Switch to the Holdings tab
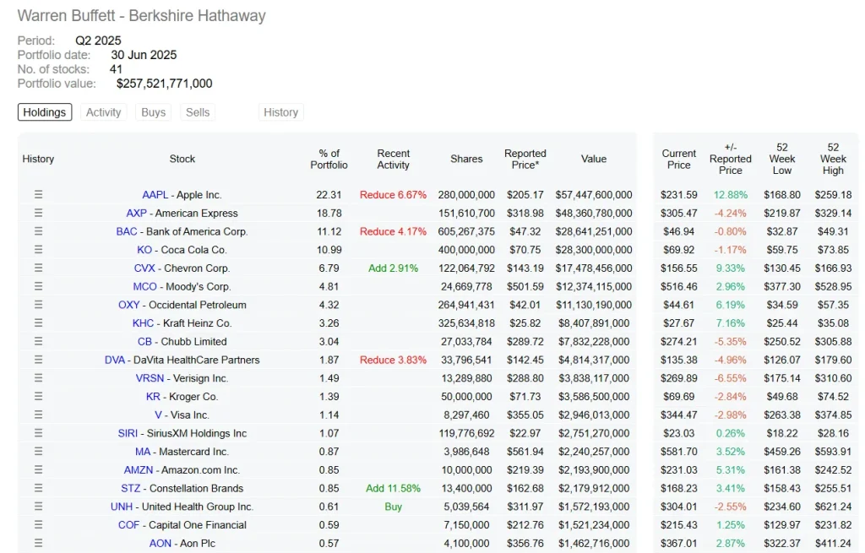The image size is (865, 553). point(45,112)
